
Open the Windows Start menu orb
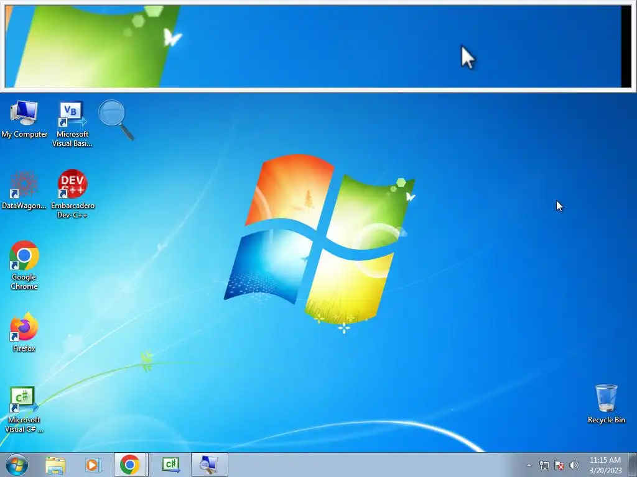[x=17, y=465]
